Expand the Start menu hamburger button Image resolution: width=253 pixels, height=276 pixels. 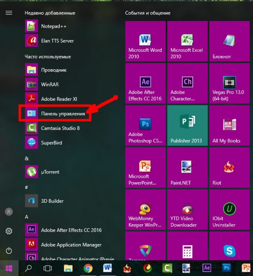(9, 13)
